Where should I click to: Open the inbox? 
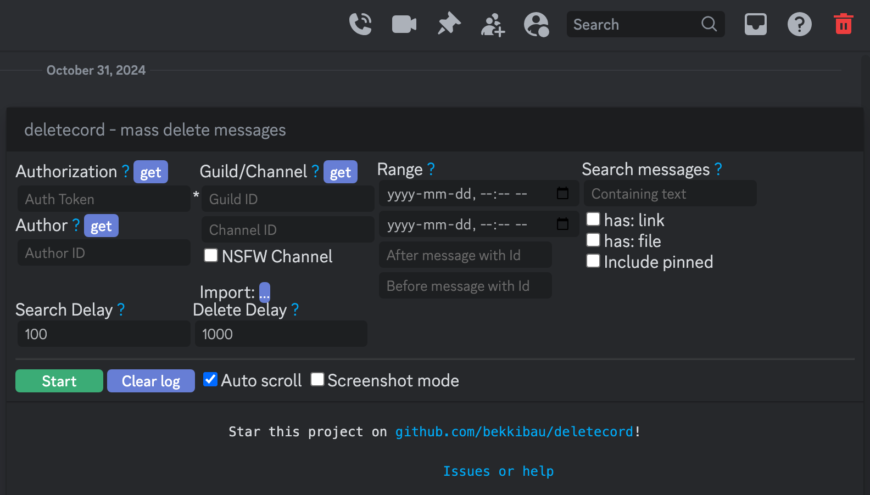pos(756,24)
